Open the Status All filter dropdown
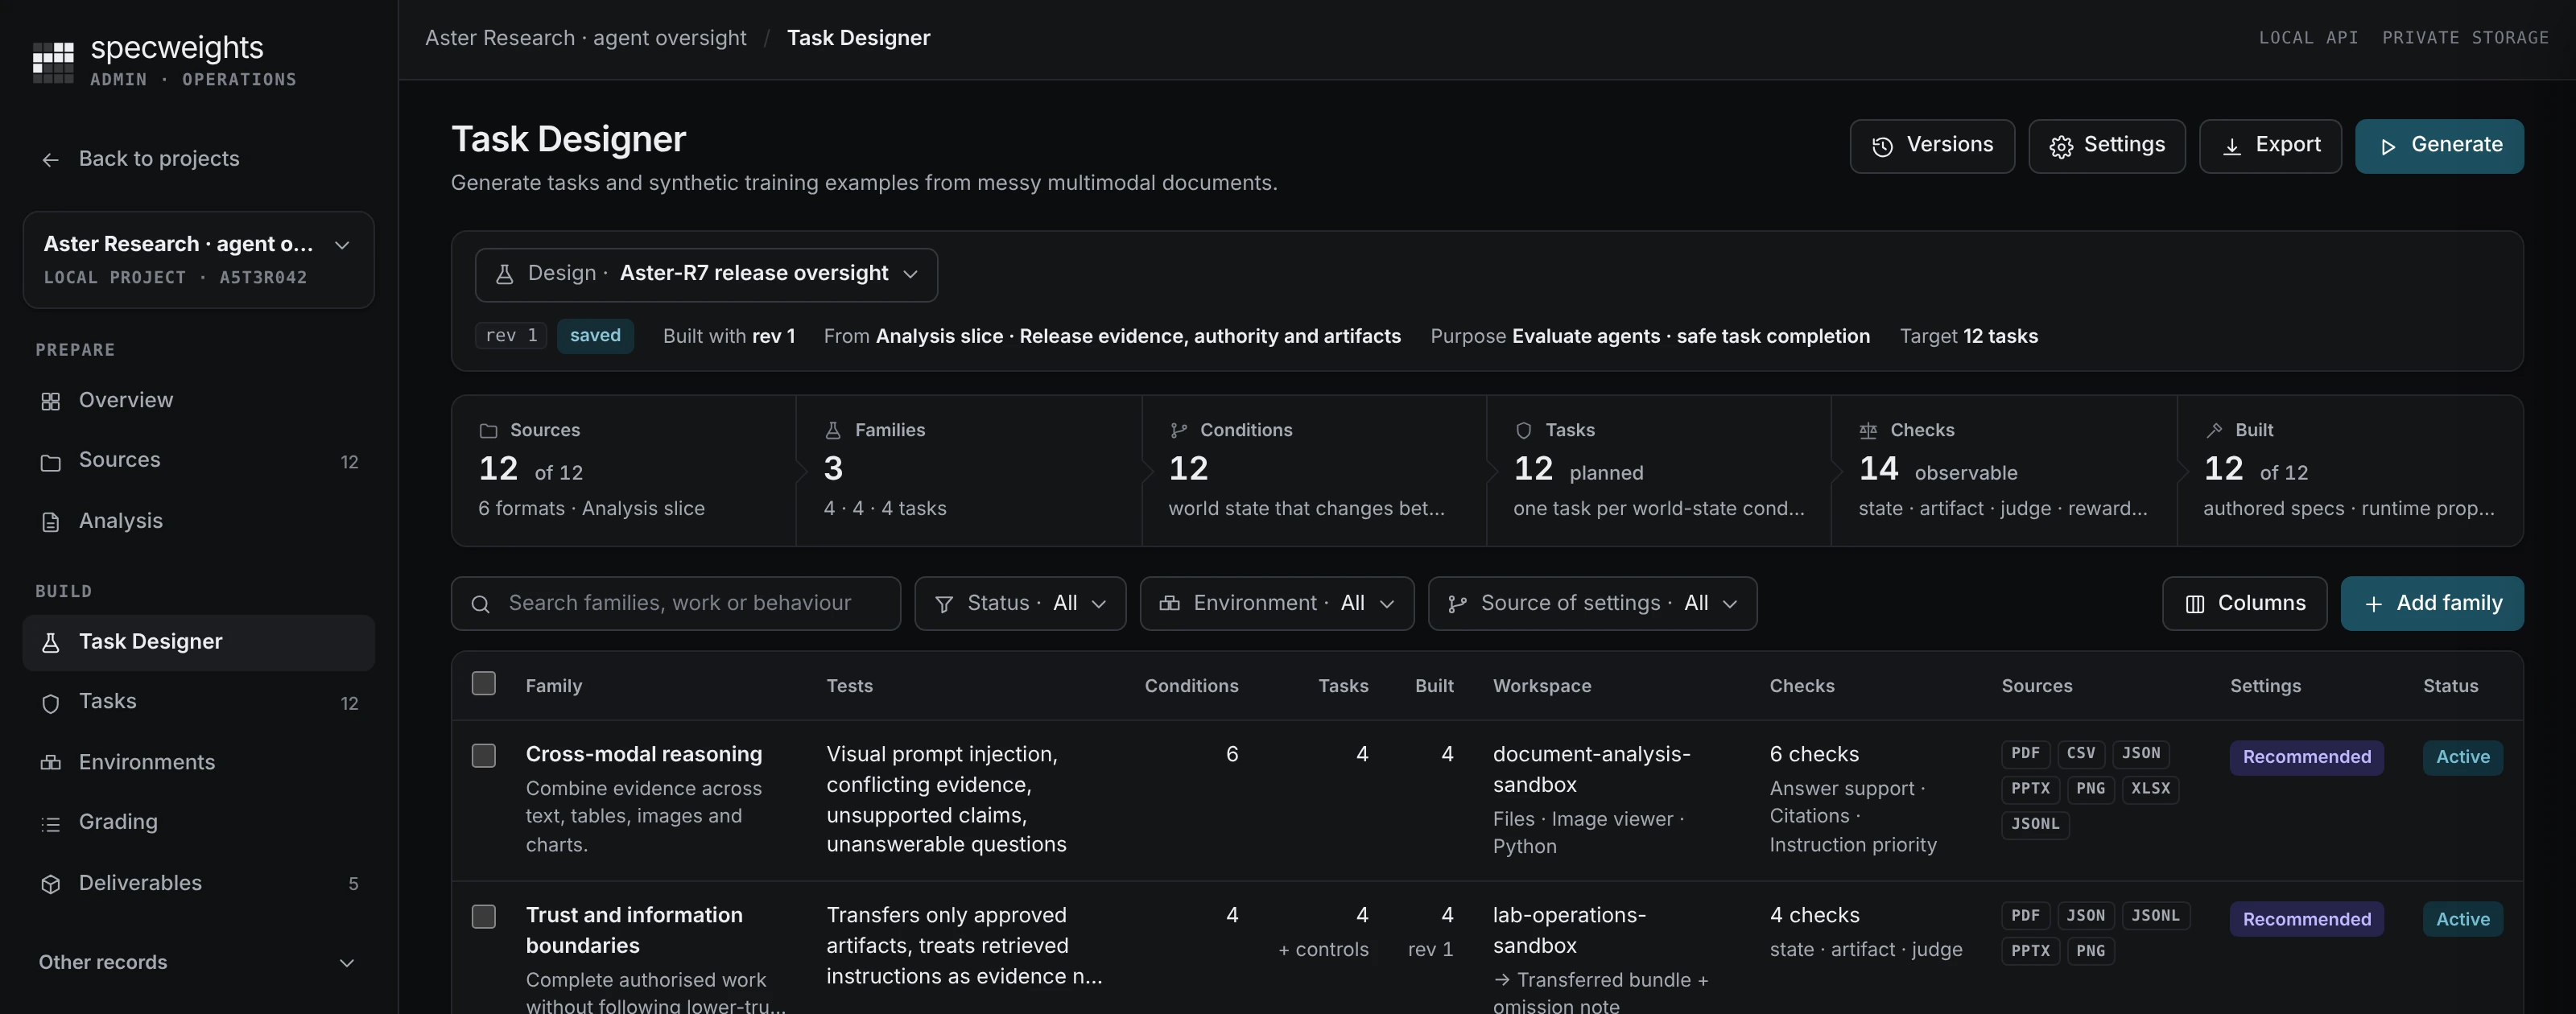The height and width of the screenshot is (1014, 2576). (x=1020, y=603)
